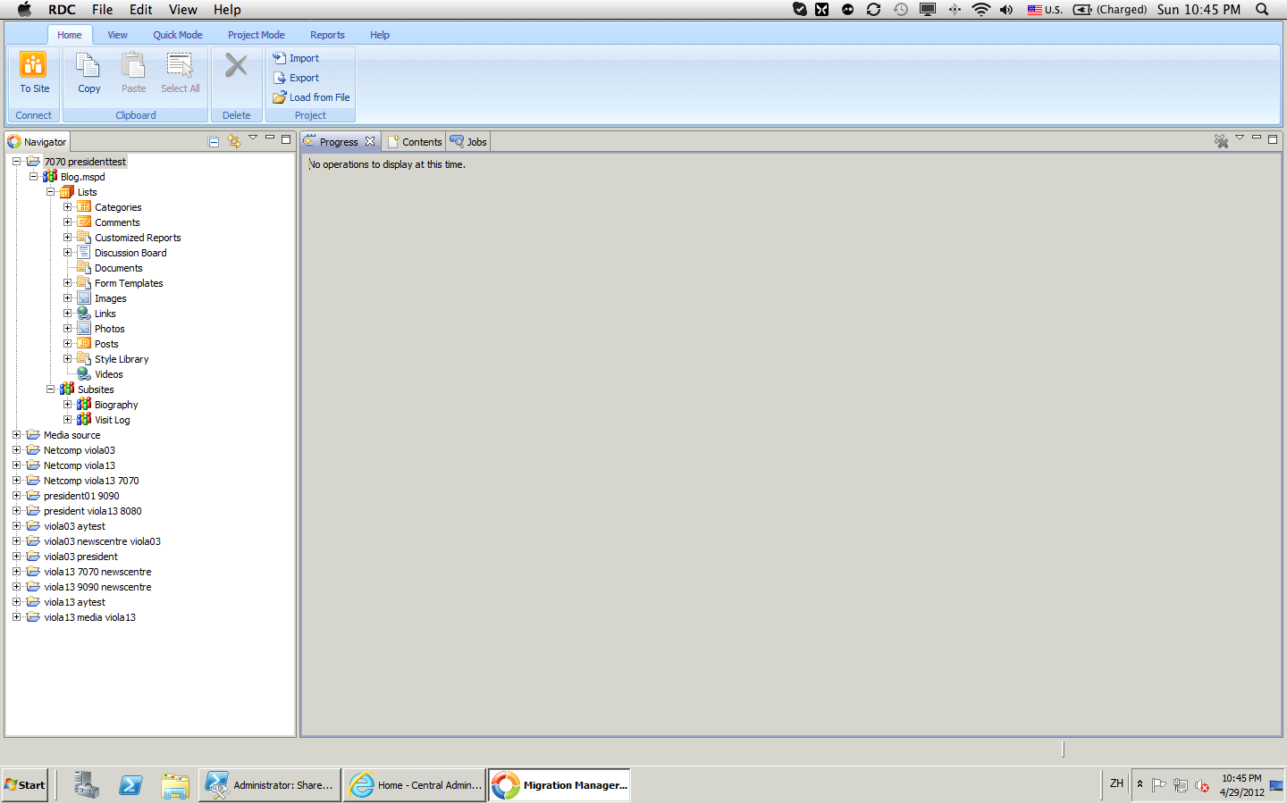Viewport: 1287px width, 804px height.
Task: Select the Photos library icon
Action: point(84,328)
